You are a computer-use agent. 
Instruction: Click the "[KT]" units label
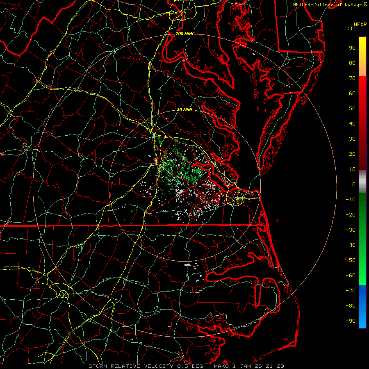click(x=350, y=28)
